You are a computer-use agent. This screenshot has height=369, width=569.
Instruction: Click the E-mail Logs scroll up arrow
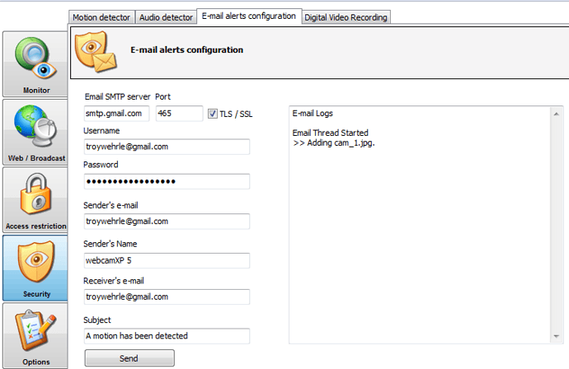click(557, 114)
